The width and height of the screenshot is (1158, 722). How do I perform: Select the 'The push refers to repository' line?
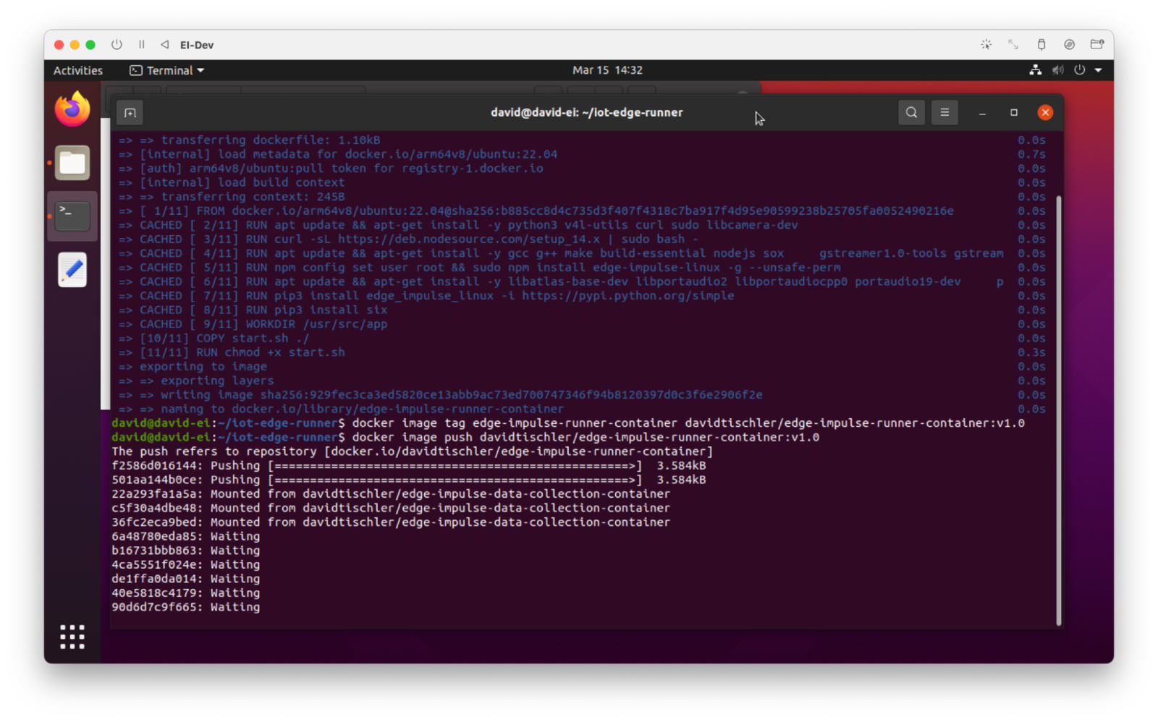coord(413,451)
